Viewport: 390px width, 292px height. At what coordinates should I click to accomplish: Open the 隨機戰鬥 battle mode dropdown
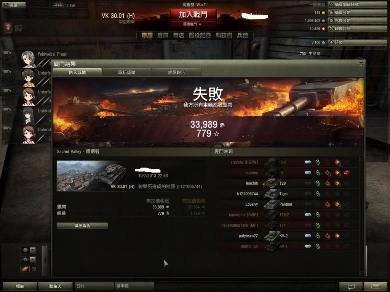pyautogui.click(x=193, y=24)
